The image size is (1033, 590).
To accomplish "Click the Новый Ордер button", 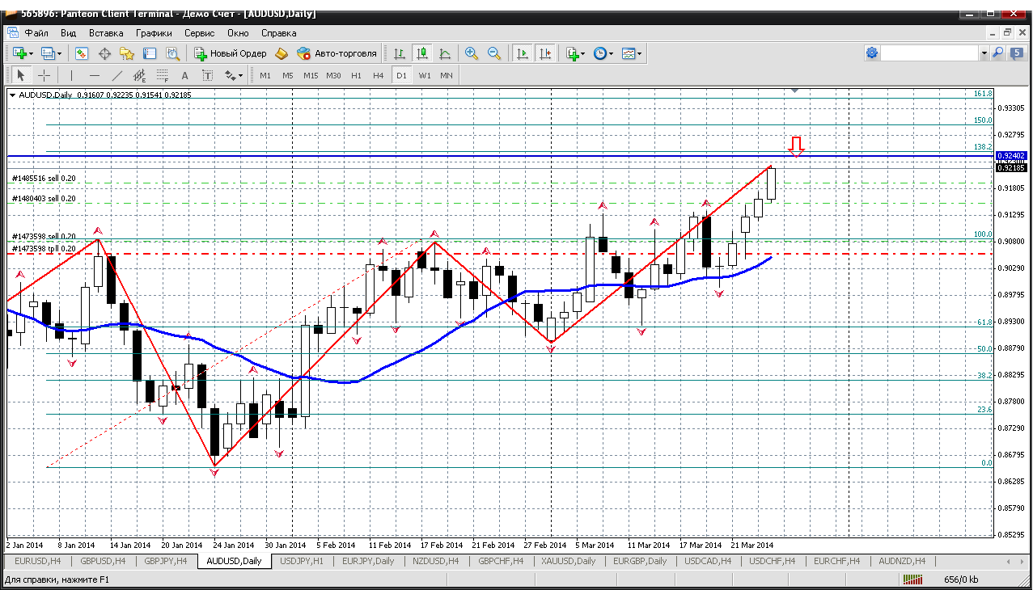I will click(231, 53).
